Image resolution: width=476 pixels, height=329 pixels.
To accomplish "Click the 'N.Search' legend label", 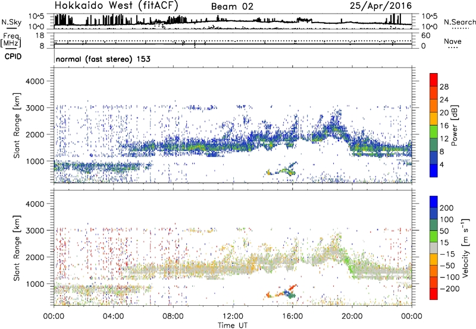I will click(x=459, y=22).
